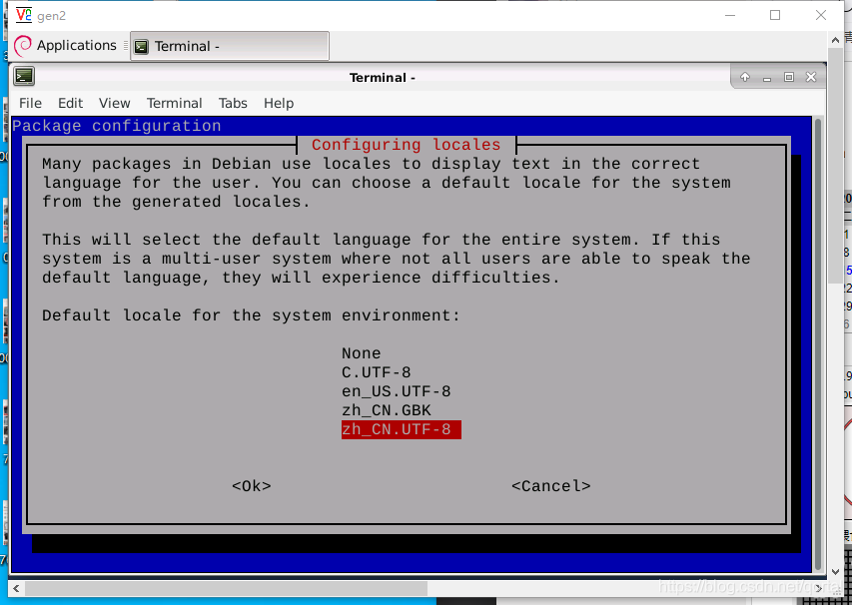Open the Edit menu
Image resolution: width=852 pixels, height=605 pixels.
(x=71, y=103)
